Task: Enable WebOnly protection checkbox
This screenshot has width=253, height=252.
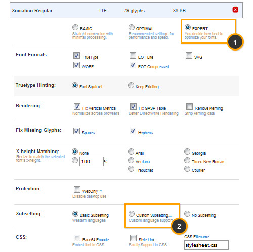Action: 77,190
